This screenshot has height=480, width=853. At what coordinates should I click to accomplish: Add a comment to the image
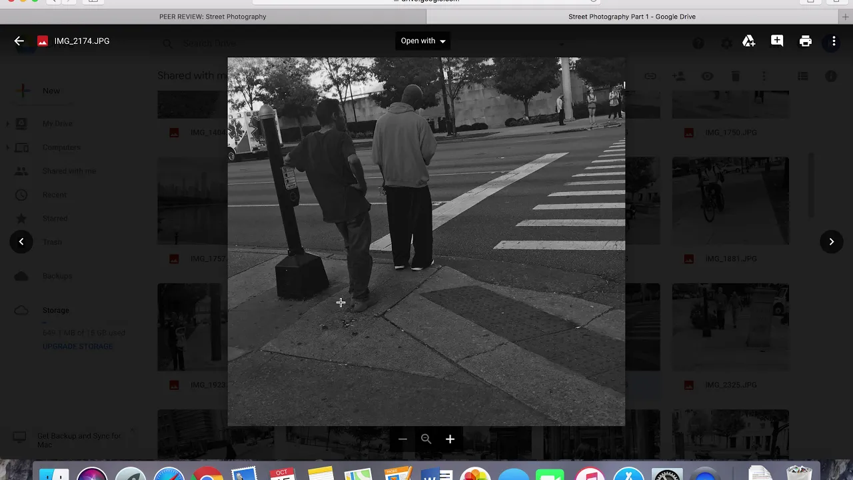point(777,41)
